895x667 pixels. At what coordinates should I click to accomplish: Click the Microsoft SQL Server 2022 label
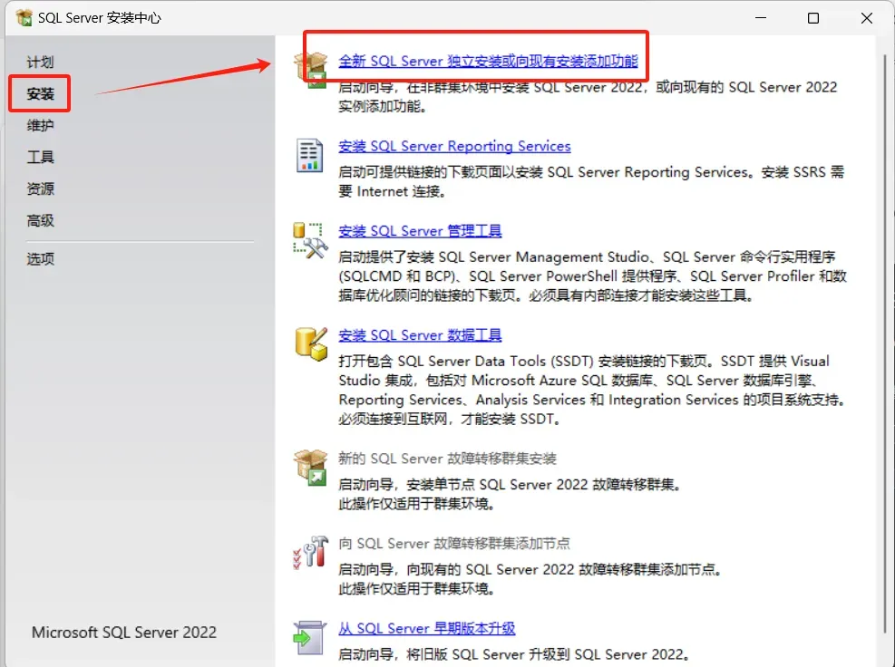[x=124, y=633]
